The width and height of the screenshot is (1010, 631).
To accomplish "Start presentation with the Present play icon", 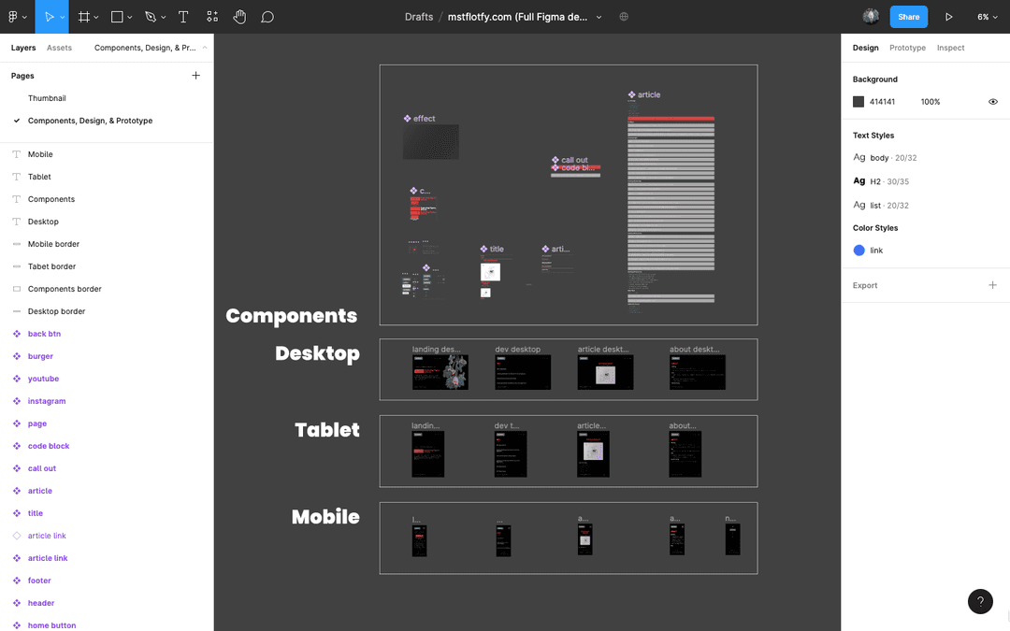I will (947, 16).
